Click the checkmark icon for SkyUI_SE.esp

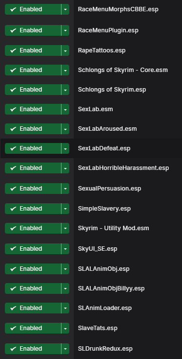(x=13, y=249)
